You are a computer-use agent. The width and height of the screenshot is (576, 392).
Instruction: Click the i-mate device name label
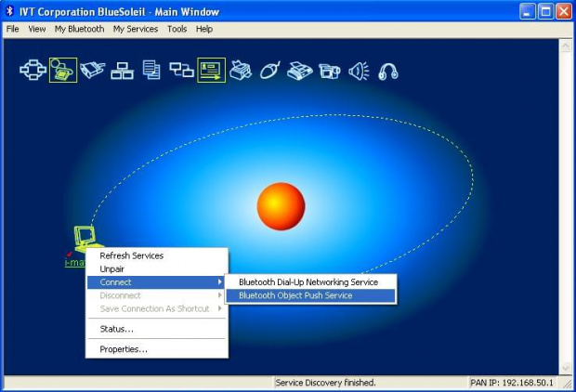coord(75,262)
